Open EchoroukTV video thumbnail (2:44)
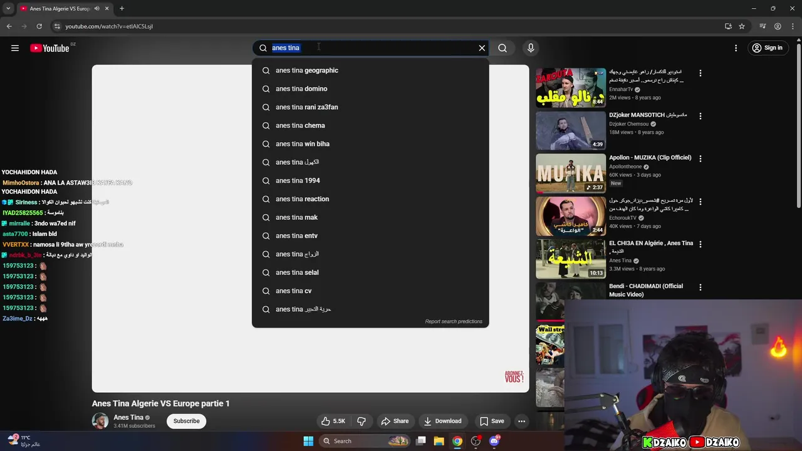This screenshot has width=802, height=451. (571, 216)
